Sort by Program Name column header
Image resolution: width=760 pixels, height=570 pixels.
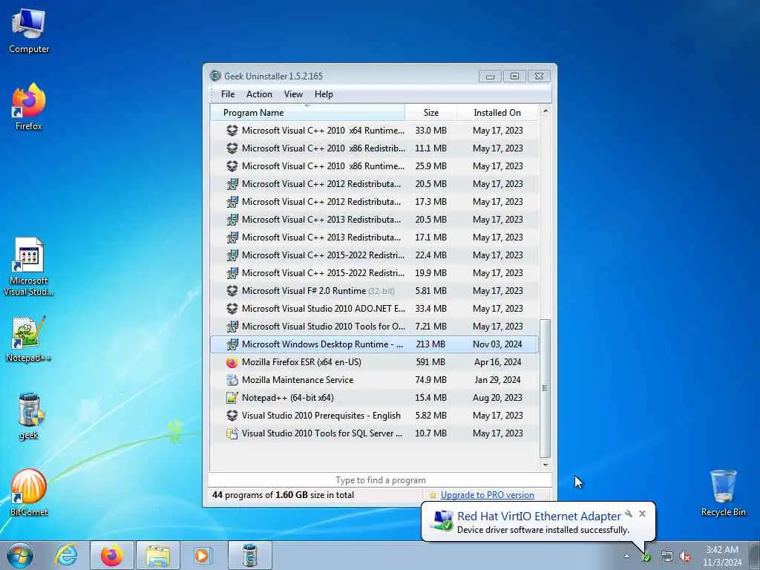click(x=308, y=113)
